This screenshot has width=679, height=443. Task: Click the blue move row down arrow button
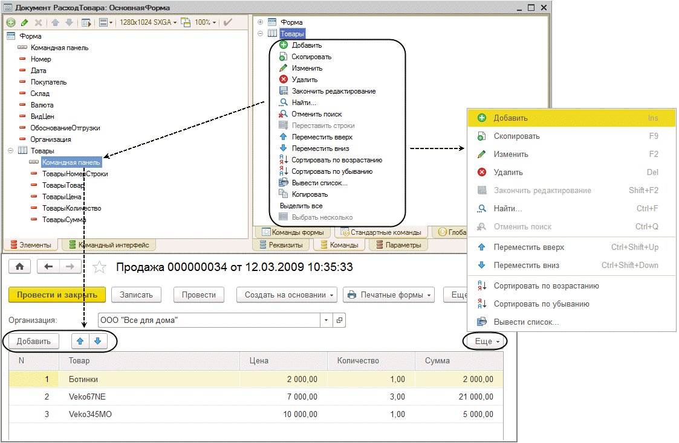tap(98, 341)
